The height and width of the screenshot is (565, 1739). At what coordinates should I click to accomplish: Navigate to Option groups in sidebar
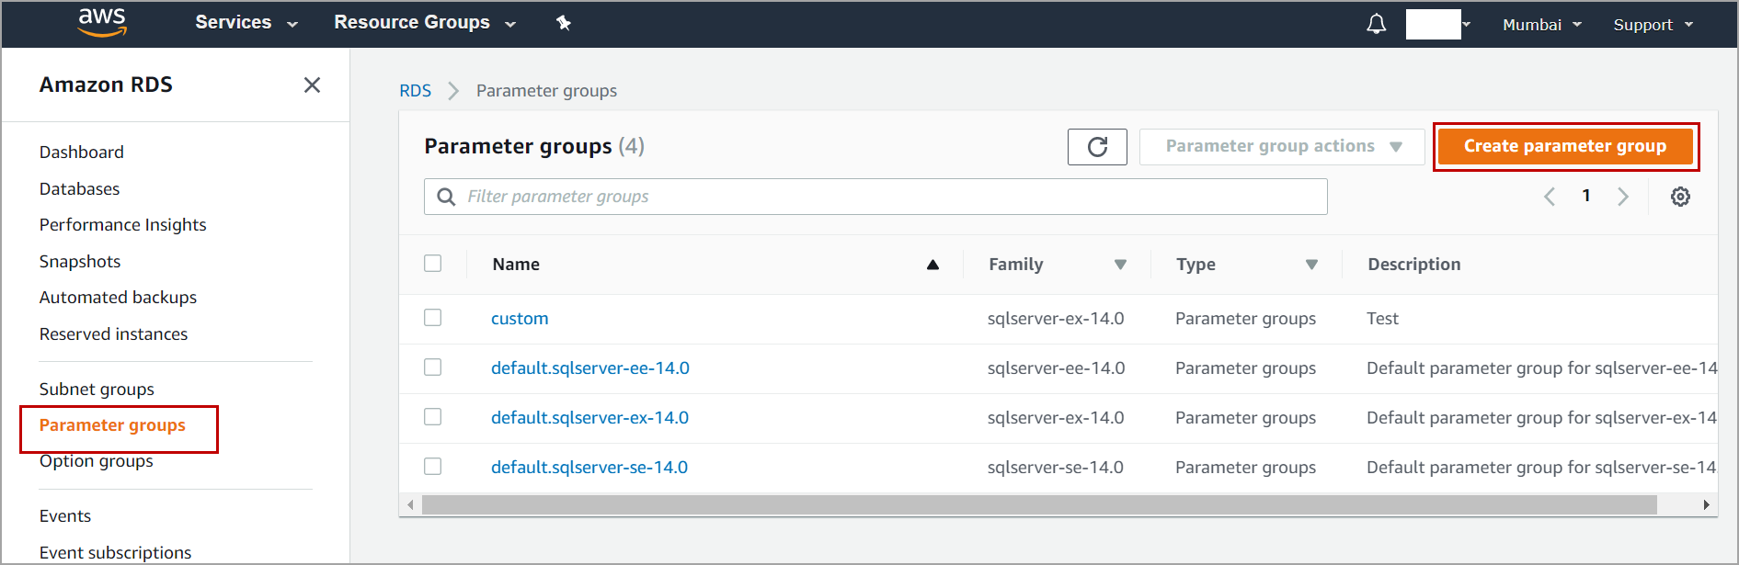point(97,461)
